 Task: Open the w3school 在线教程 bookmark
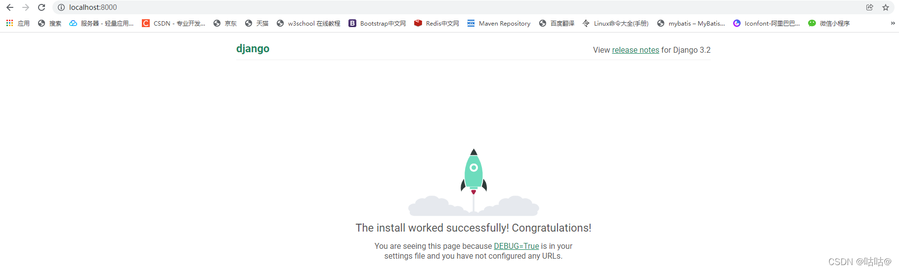click(x=308, y=23)
